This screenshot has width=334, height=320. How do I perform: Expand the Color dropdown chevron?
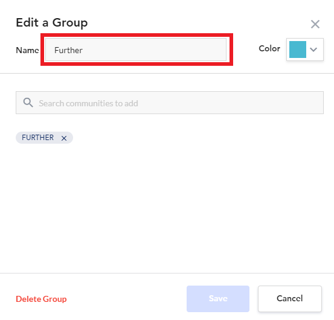click(313, 50)
